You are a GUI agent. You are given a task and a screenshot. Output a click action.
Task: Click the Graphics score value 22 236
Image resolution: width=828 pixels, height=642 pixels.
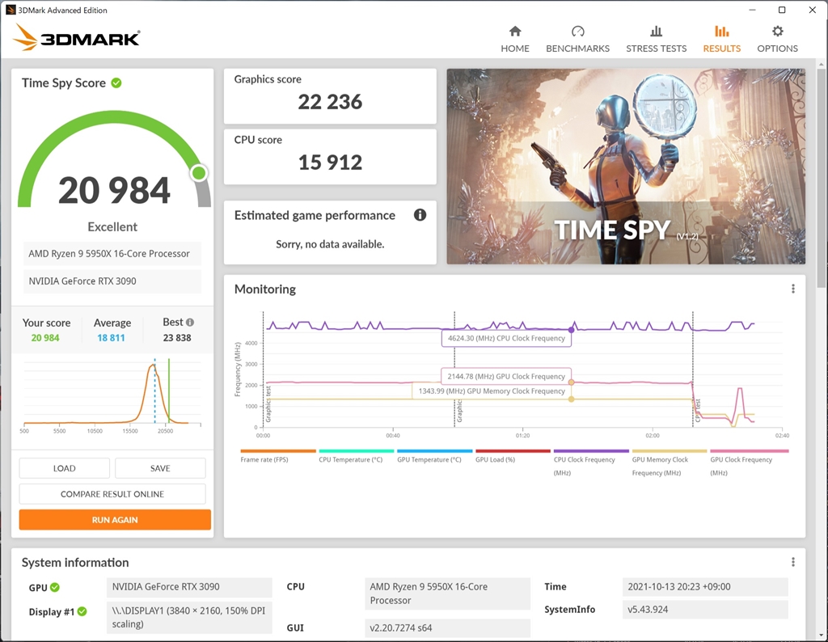pos(330,102)
